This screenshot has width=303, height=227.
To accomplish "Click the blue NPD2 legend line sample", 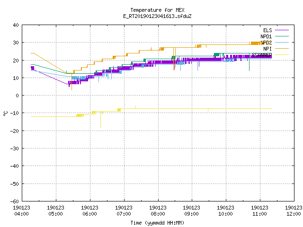I will [282, 42].
